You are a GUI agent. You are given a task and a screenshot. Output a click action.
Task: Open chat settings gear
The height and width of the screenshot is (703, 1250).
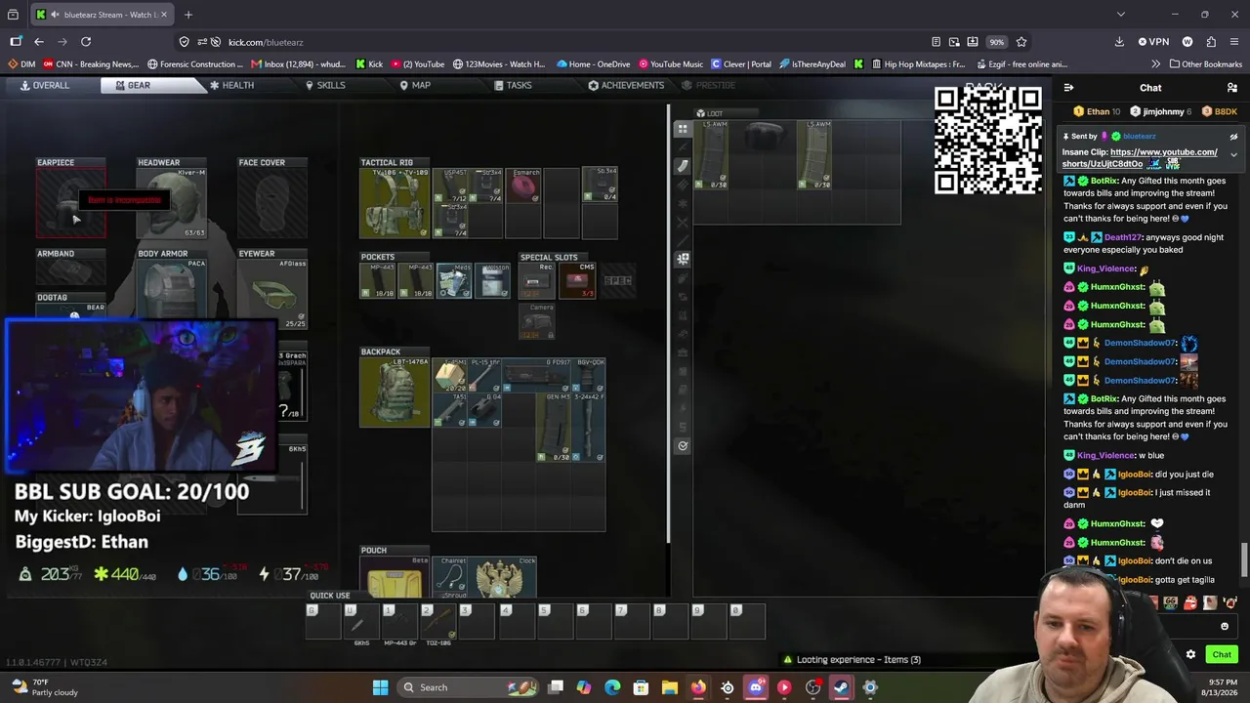point(1190,654)
